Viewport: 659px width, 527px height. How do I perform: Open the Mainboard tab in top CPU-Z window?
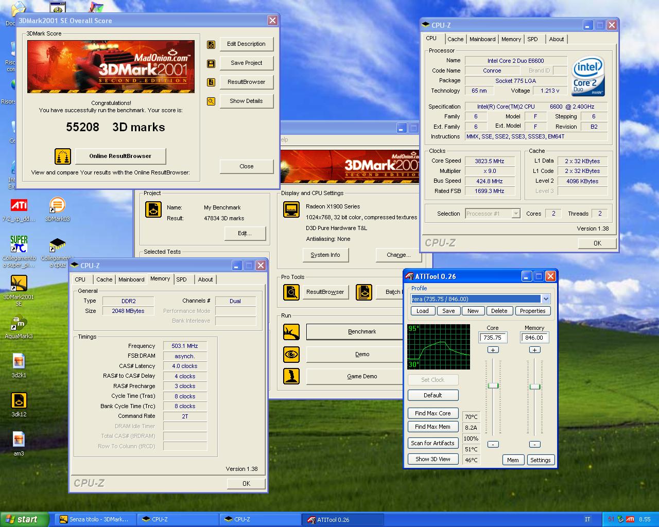(x=482, y=39)
